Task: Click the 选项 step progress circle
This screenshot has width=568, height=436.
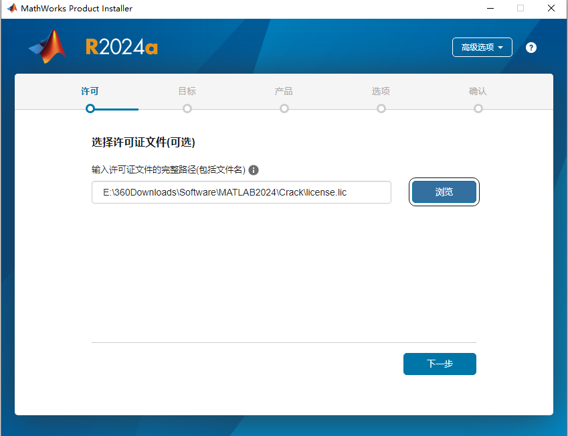Action: coord(381,108)
